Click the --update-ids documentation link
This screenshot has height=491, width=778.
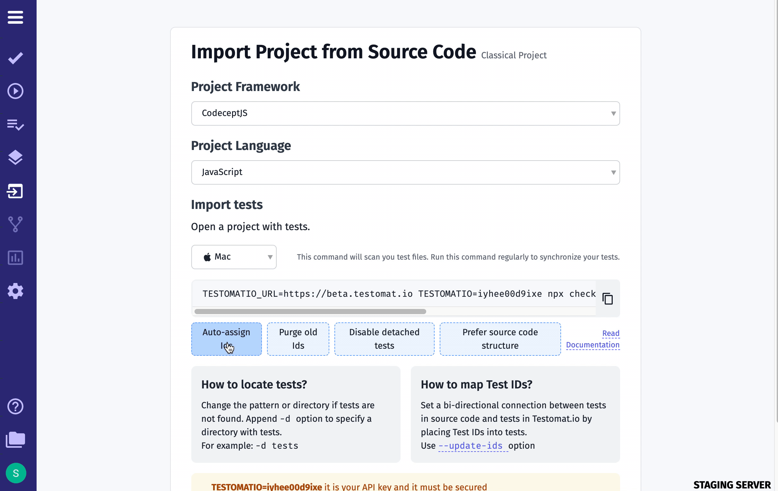pos(470,445)
